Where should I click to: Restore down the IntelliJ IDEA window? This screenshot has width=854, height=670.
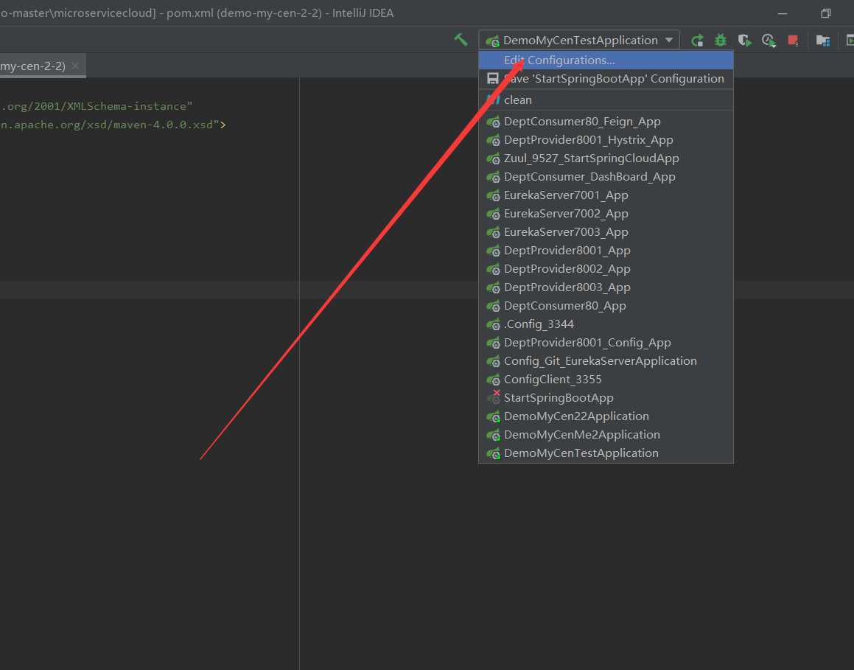click(826, 13)
